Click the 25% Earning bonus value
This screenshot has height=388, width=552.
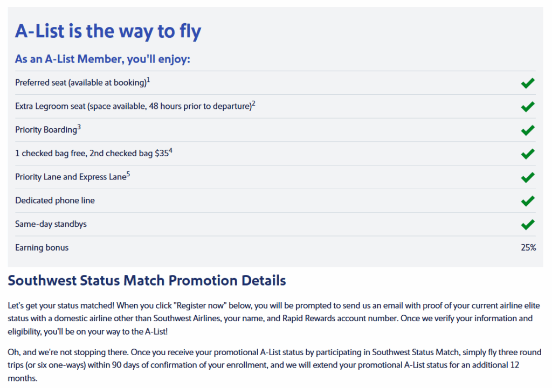[x=528, y=247]
